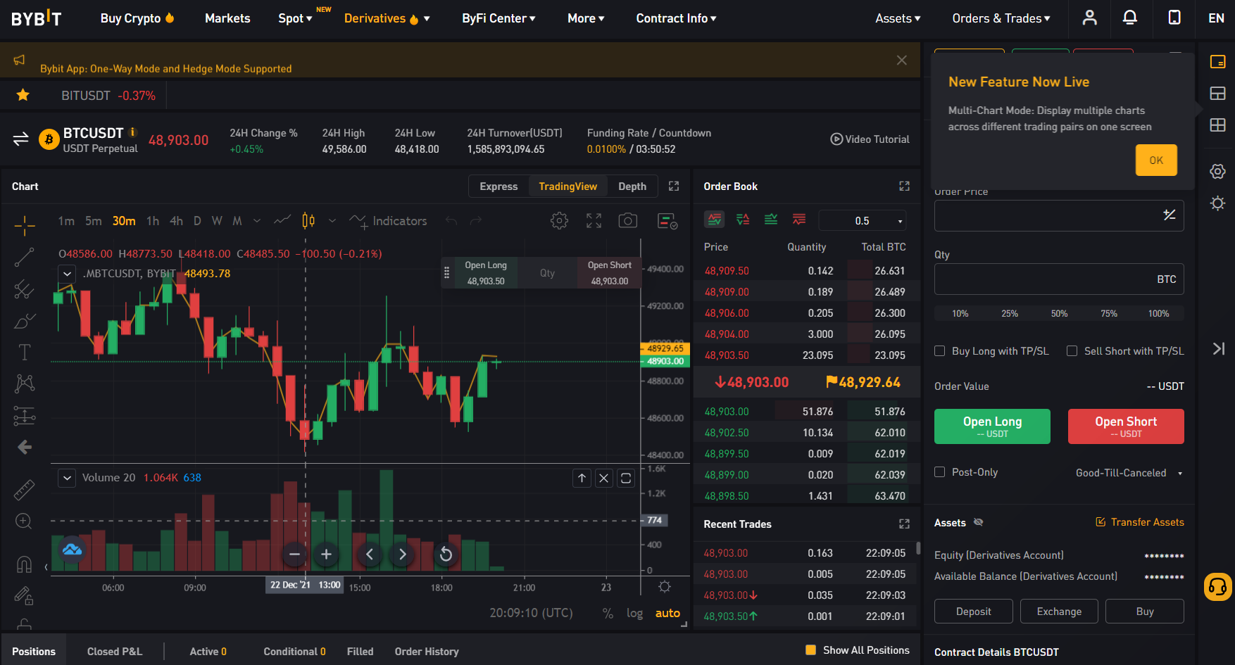
Task: Switch to the Depth chart tab
Action: pos(632,186)
